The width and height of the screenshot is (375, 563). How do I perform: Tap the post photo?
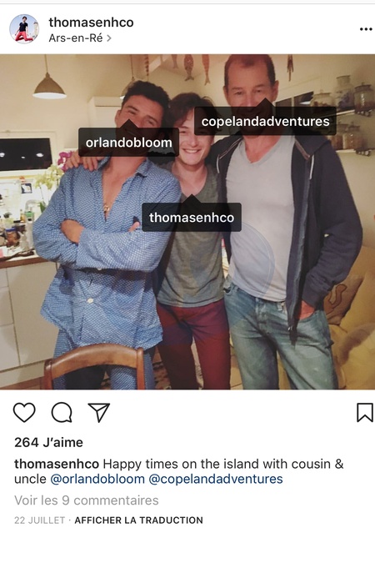(187, 222)
